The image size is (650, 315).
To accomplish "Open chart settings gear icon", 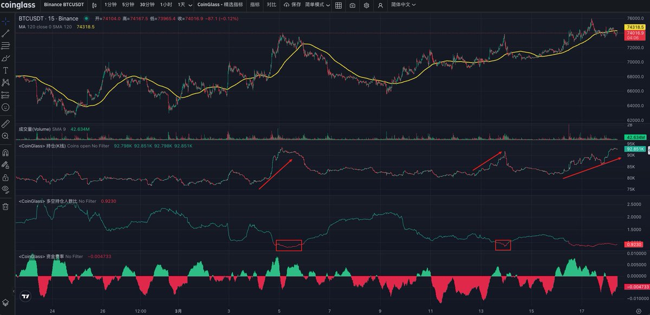I will pos(367,5).
